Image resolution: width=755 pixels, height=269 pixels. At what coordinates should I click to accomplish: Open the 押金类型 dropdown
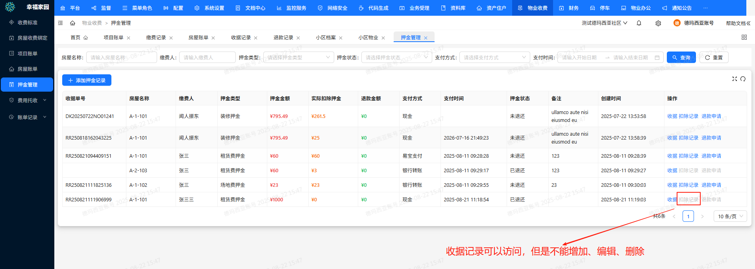298,57
